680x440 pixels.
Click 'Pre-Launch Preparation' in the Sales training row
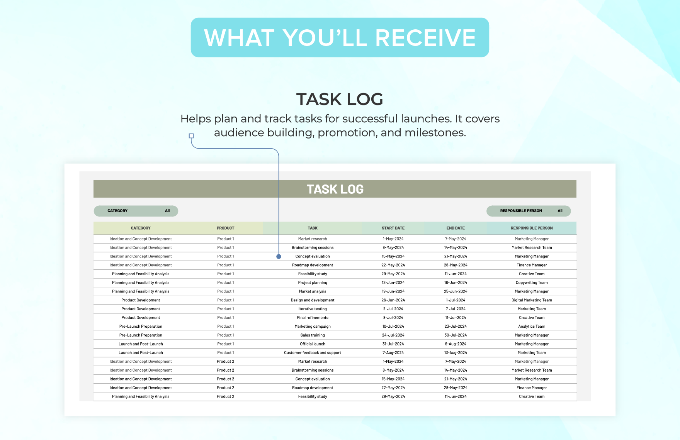click(141, 335)
